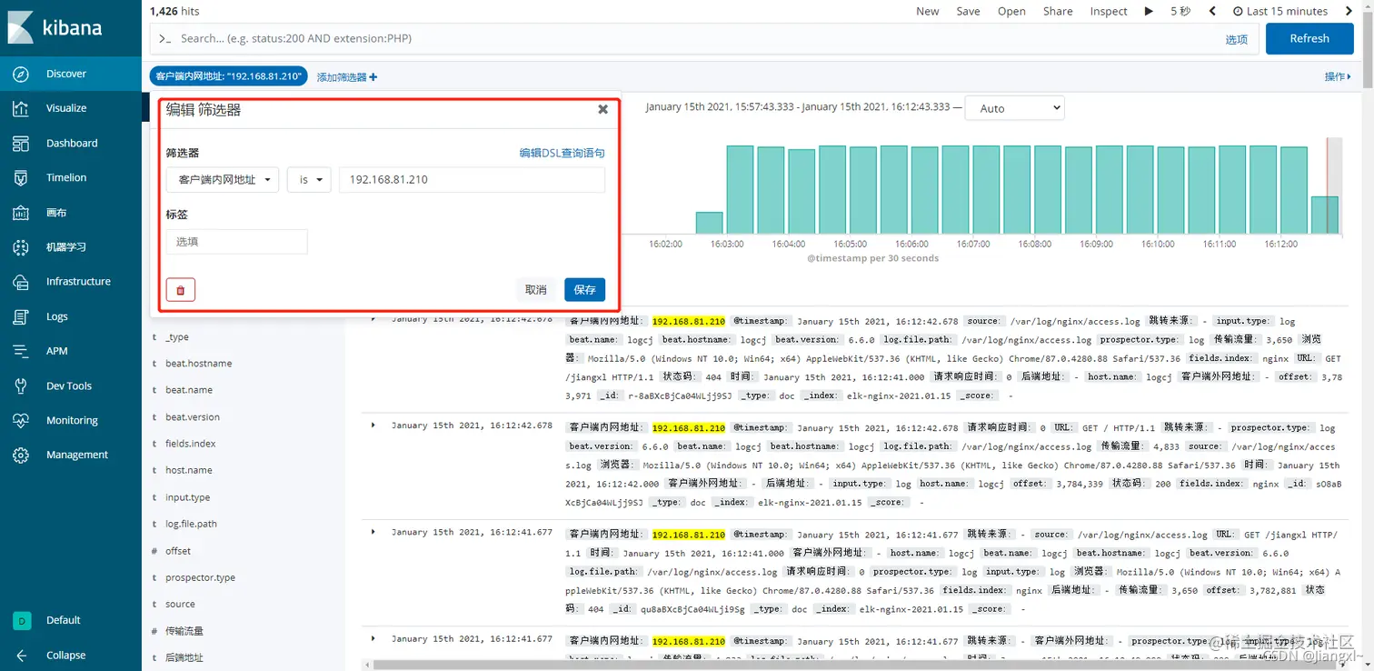Click the filter value field 192.168.81.210
This screenshot has height=671, width=1374.
[x=472, y=180]
